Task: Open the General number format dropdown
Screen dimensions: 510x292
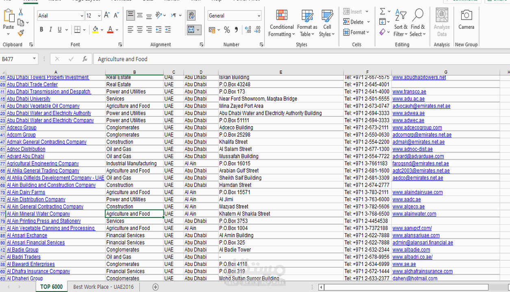Action: coord(259,16)
